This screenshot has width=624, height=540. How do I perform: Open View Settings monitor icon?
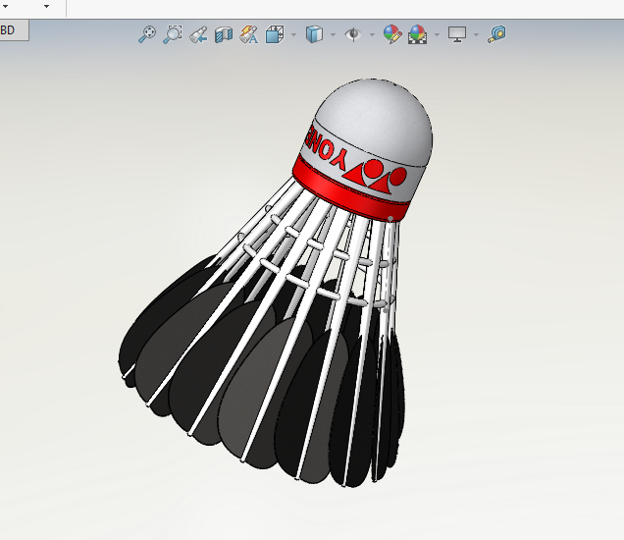[x=457, y=34]
